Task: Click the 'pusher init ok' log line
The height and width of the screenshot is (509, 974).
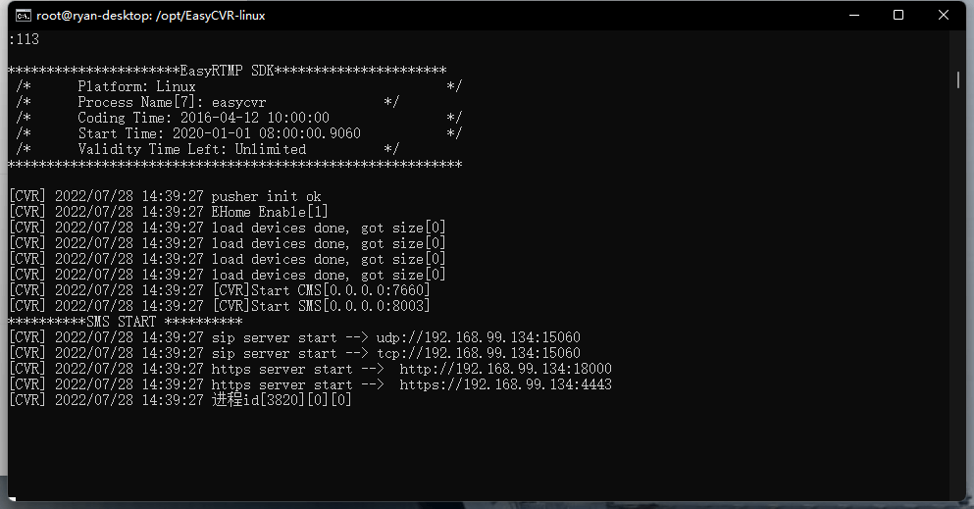Action: coord(266,196)
